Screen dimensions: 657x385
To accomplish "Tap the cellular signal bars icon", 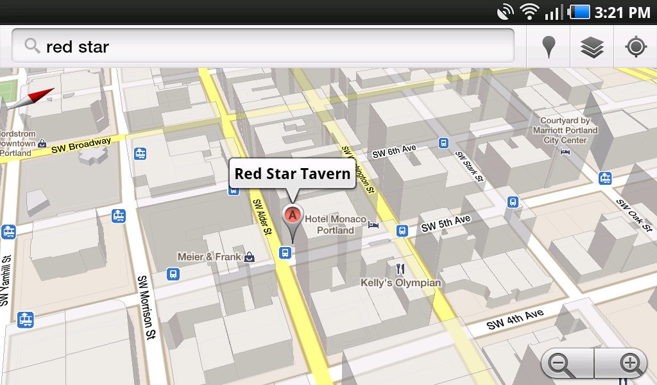I will pos(554,13).
